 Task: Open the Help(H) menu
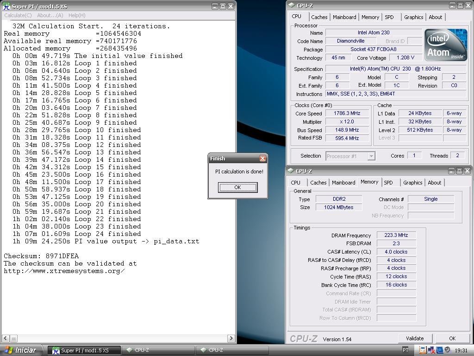click(77, 15)
